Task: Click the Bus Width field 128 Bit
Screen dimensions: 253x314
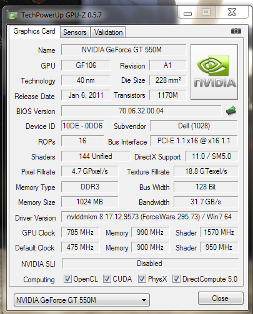Action: (206, 187)
